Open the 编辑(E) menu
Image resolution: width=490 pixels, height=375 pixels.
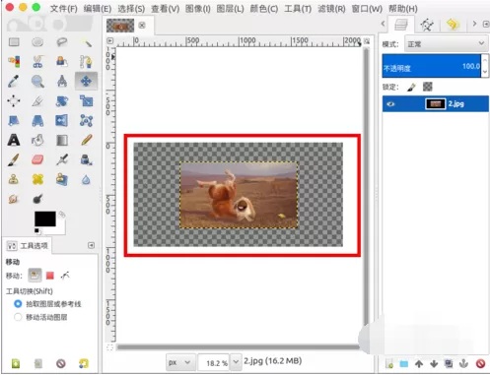tap(98, 9)
